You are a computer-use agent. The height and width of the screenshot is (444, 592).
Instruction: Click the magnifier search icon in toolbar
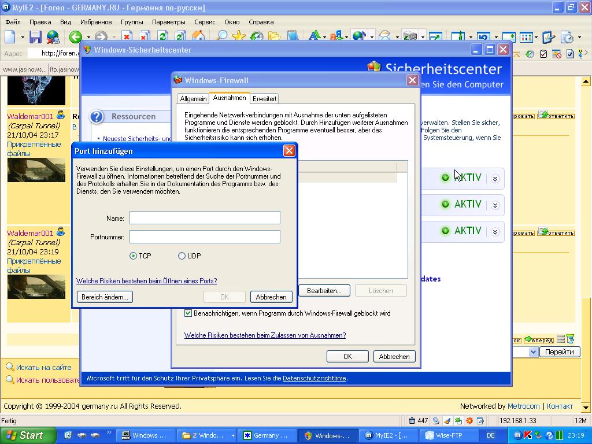(x=221, y=36)
